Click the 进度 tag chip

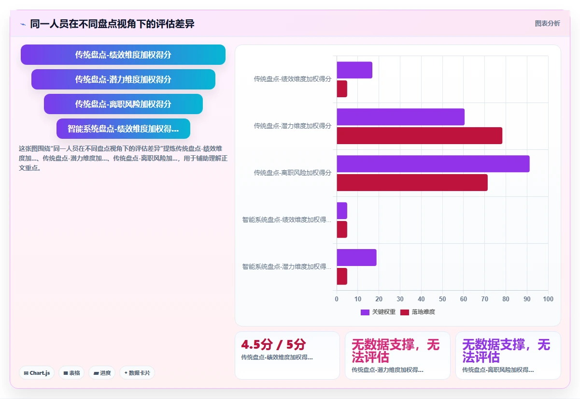coord(102,373)
